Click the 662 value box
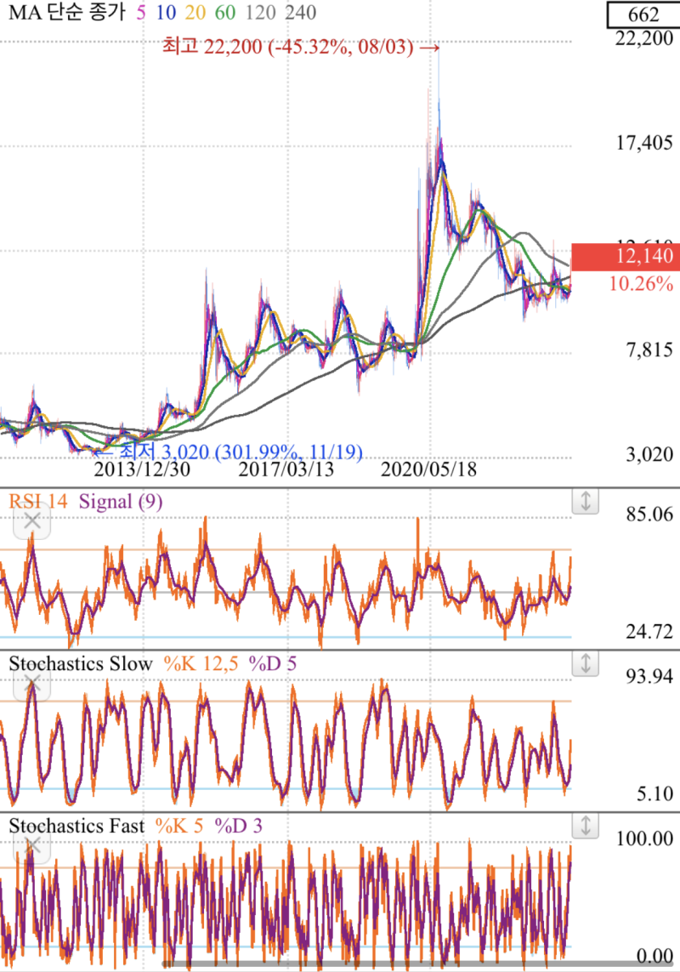The width and height of the screenshot is (680, 972). [x=643, y=14]
